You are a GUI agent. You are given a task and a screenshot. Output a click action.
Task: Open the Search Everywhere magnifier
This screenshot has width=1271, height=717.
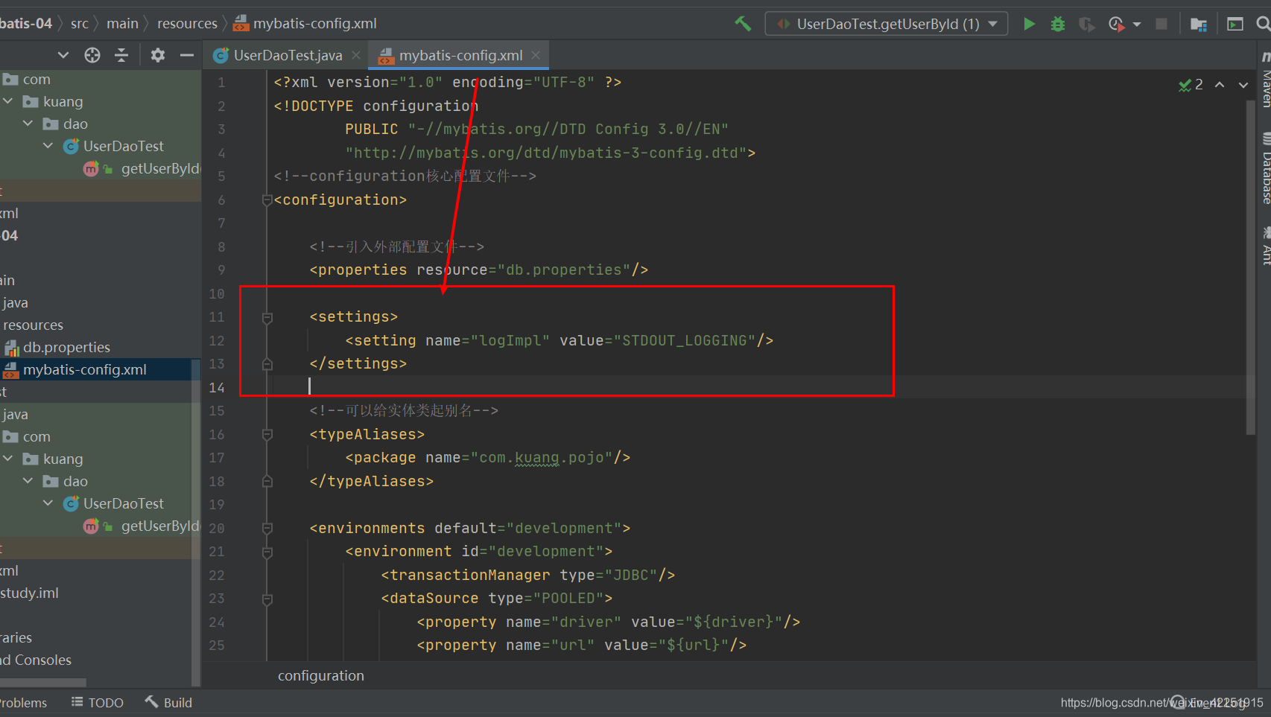coord(1264,24)
